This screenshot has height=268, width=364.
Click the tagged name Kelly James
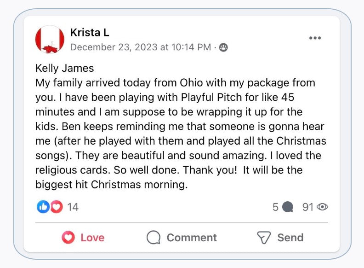[64, 69]
